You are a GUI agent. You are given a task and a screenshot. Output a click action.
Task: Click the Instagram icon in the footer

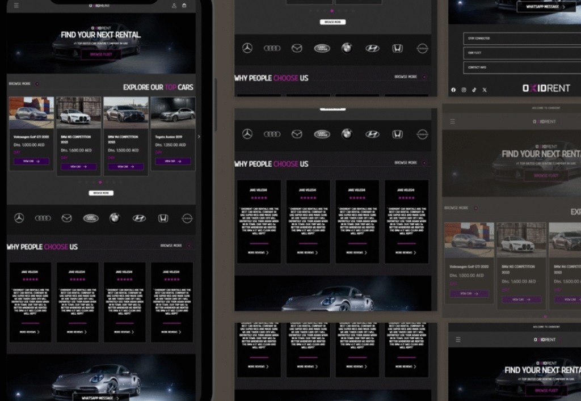(x=464, y=90)
